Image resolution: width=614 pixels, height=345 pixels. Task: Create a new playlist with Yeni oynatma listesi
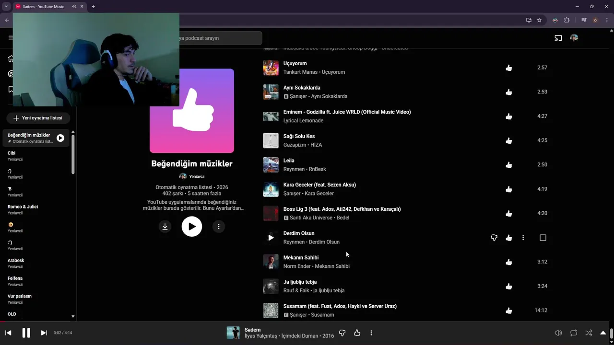[38, 118]
